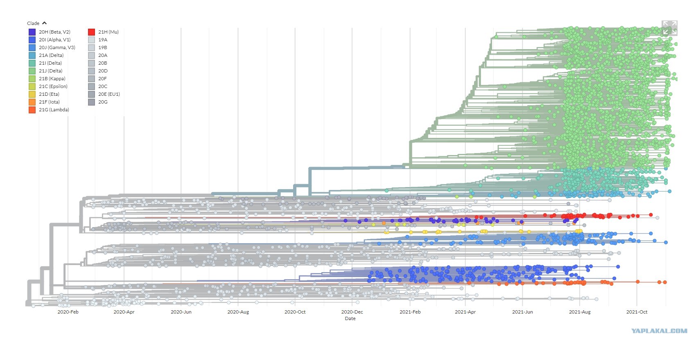Image resolution: width=698 pixels, height=343 pixels.
Task: Click the 2020-Oct axis label
Action: 295,312
